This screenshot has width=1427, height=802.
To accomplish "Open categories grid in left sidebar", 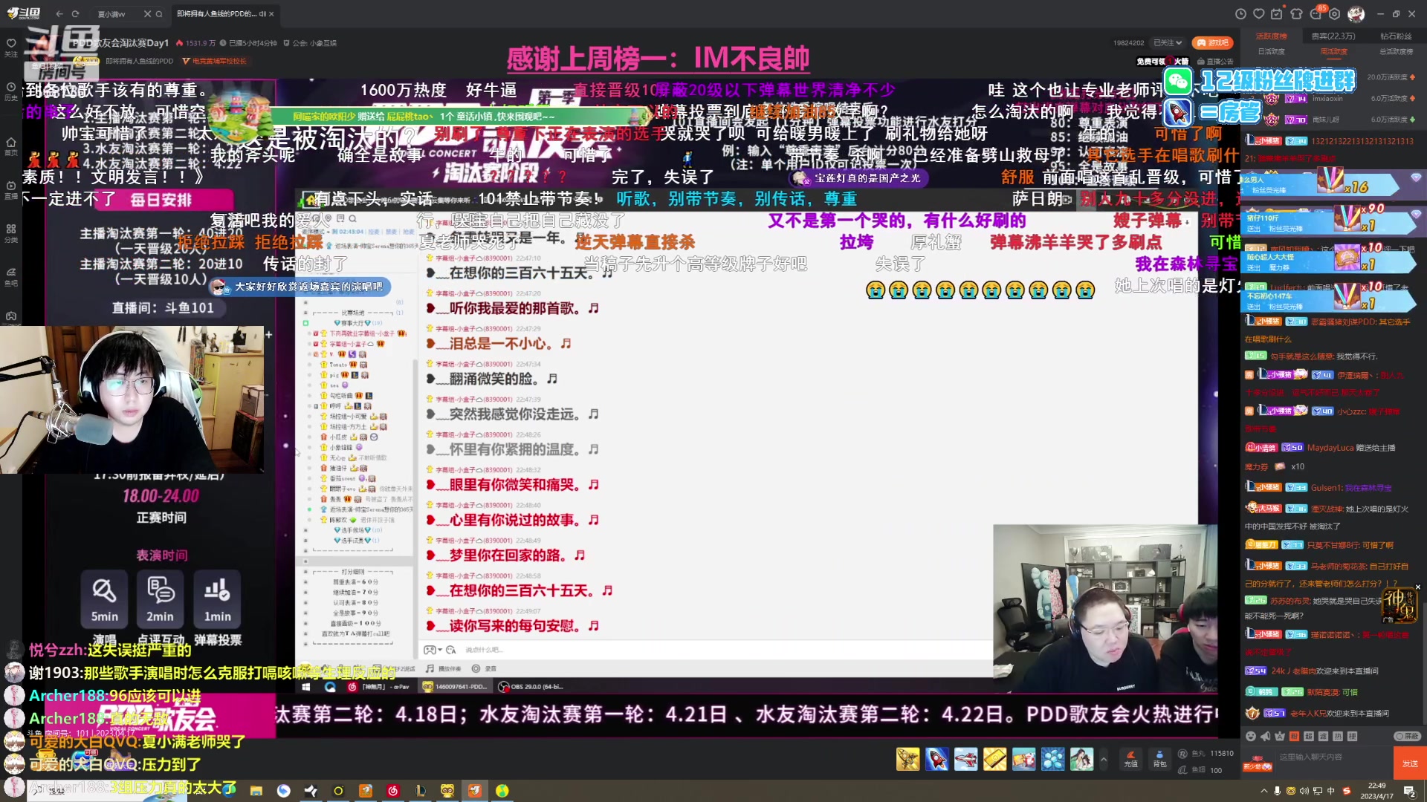I will point(11,233).
